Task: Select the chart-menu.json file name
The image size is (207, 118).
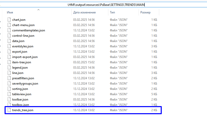Action: [23, 25]
